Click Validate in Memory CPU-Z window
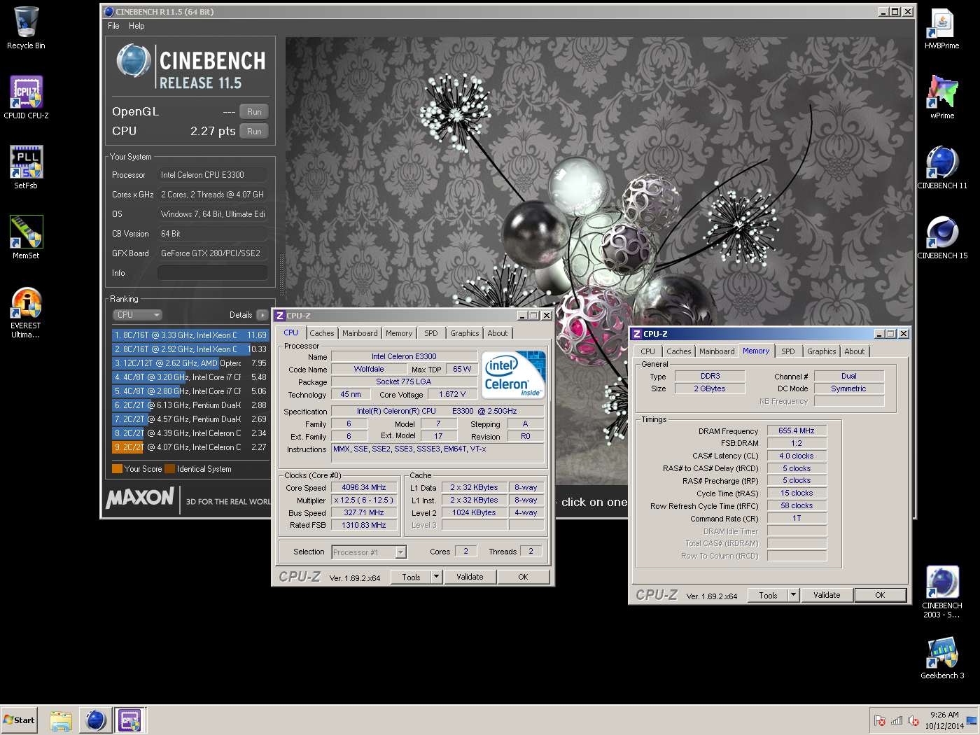Screen dimensions: 980x735 (827, 595)
